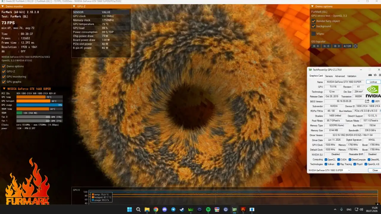381x214 pixels.
Task: Switch to the Advanced tab
Action: (340, 76)
